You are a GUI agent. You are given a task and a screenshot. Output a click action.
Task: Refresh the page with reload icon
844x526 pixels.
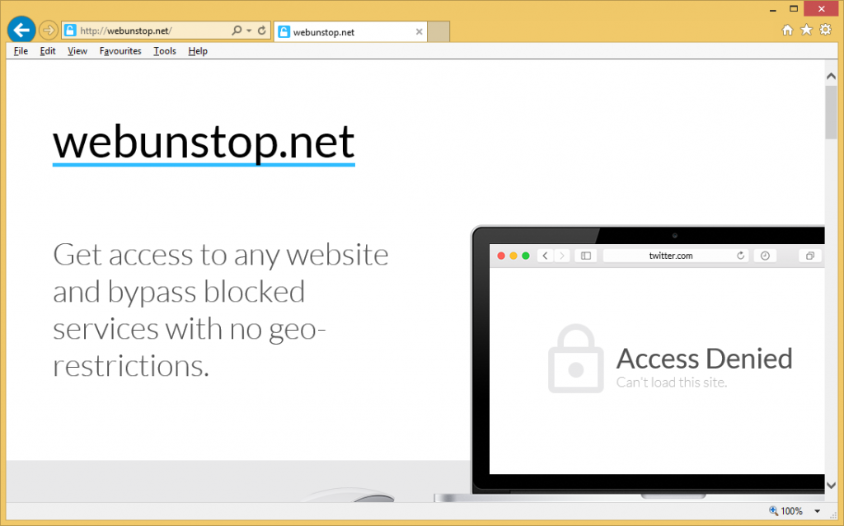click(x=261, y=31)
